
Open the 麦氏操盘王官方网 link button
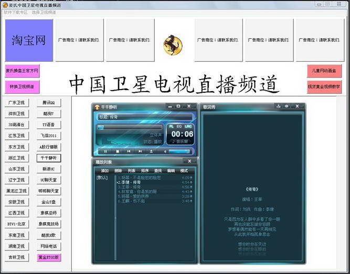click(22, 71)
